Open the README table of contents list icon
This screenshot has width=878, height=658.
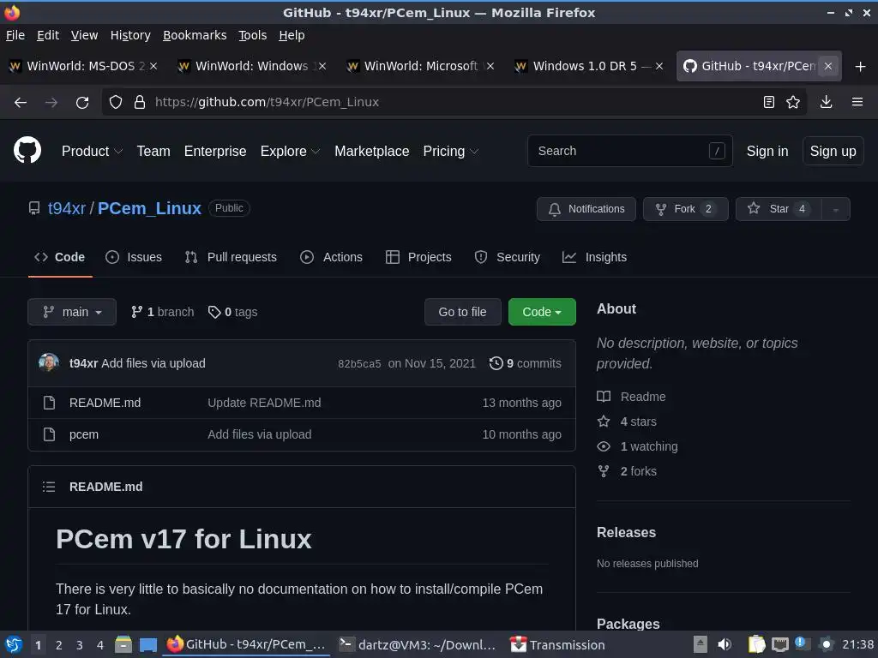coord(49,487)
